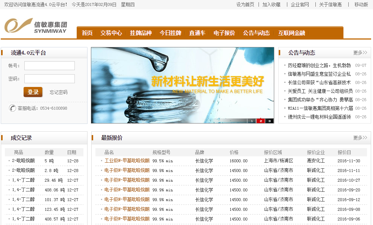373x225 pixels.
Task: Open news item 信敏惠与网盛生意宝签订
Action: coord(319,74)
